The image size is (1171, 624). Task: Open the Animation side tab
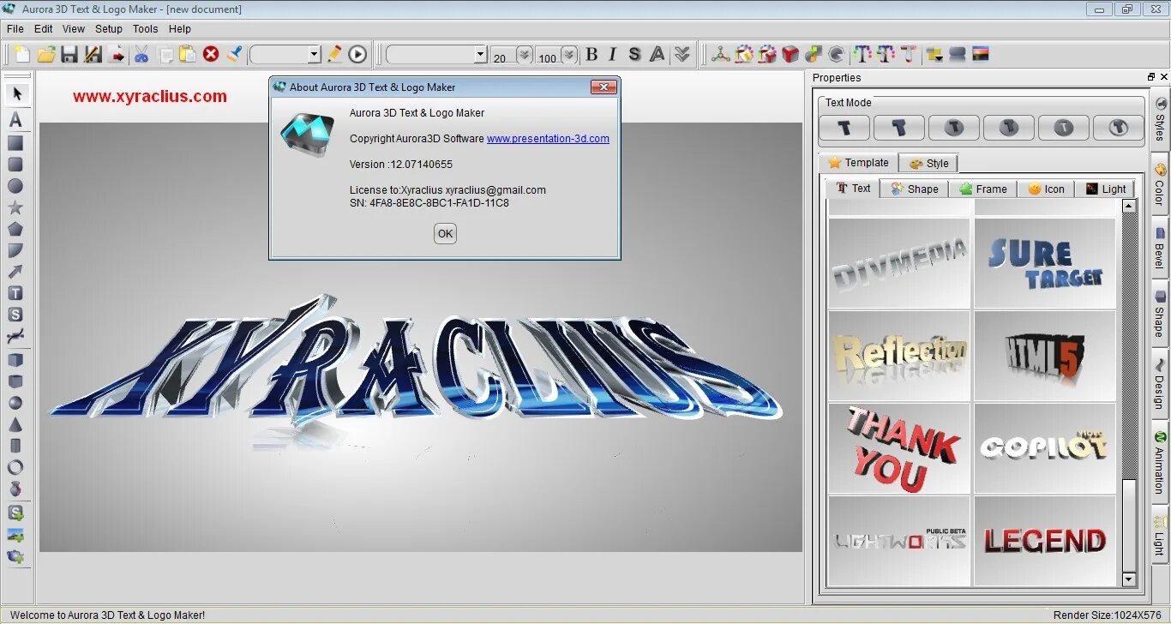pos(1159,462)
